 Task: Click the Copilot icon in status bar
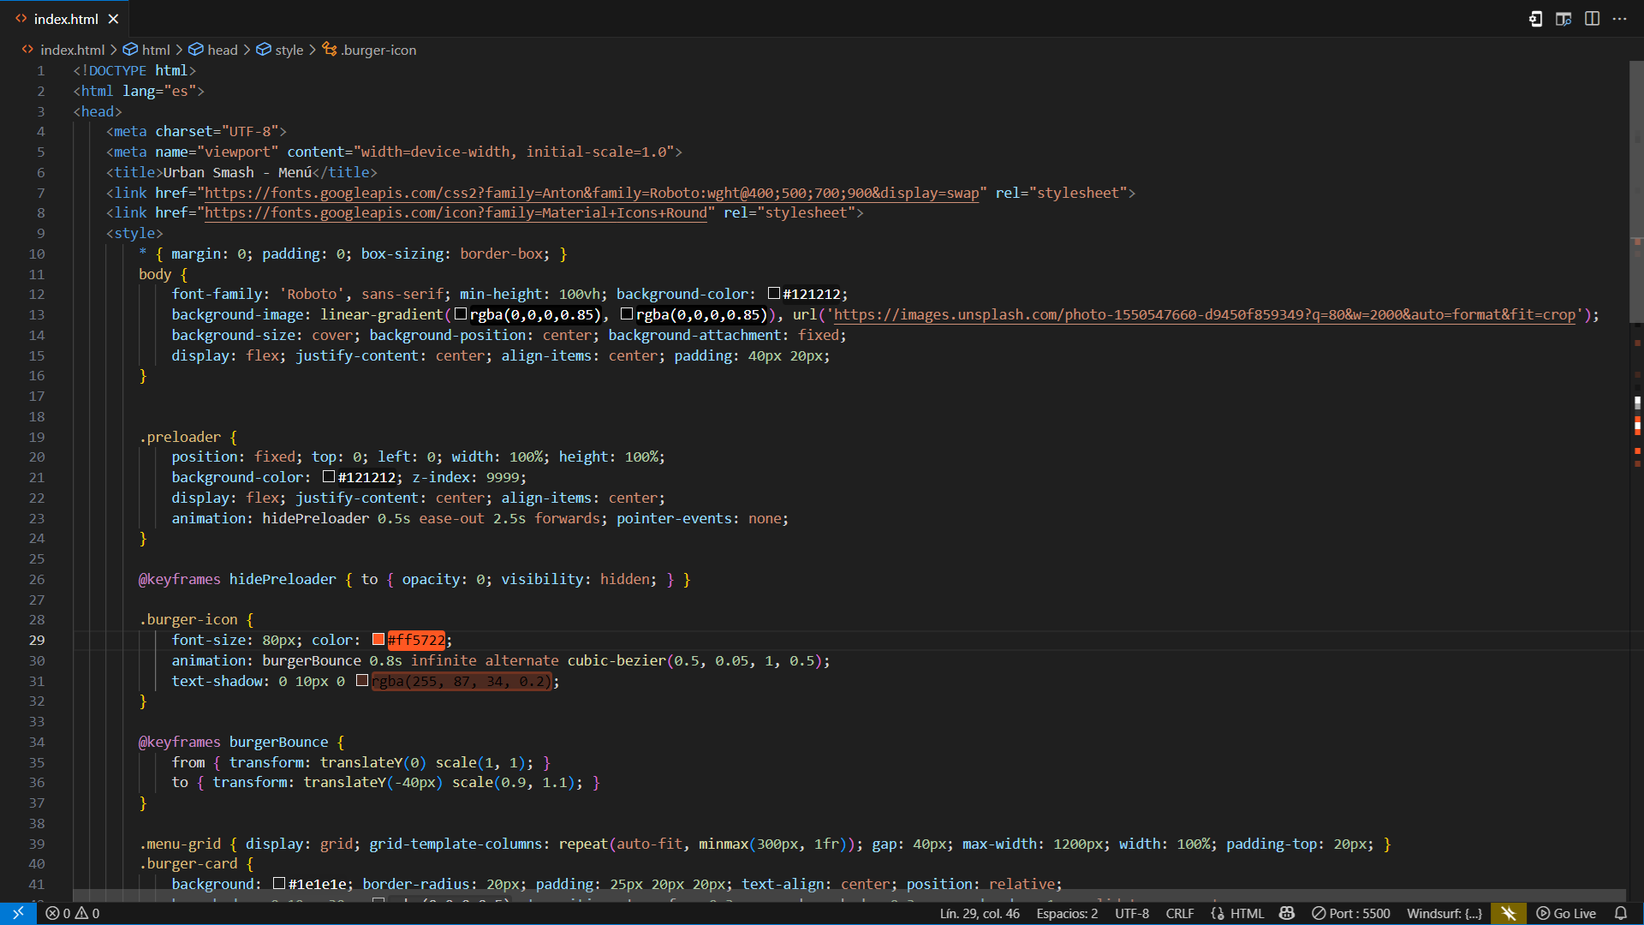[x=1286, y=913]
